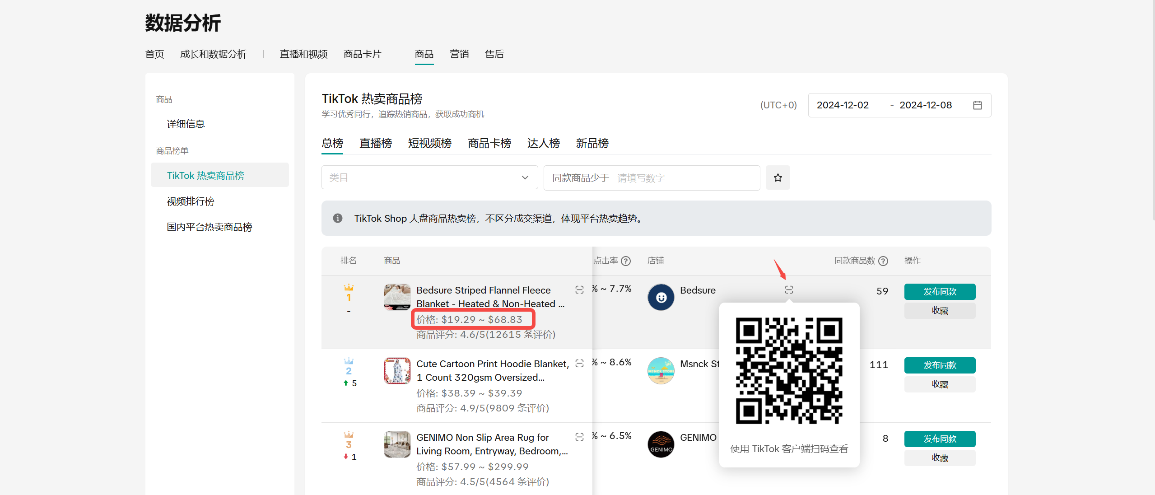Click help icon next to 同款商品数 header
The image size is (1155, 495).
883,261
